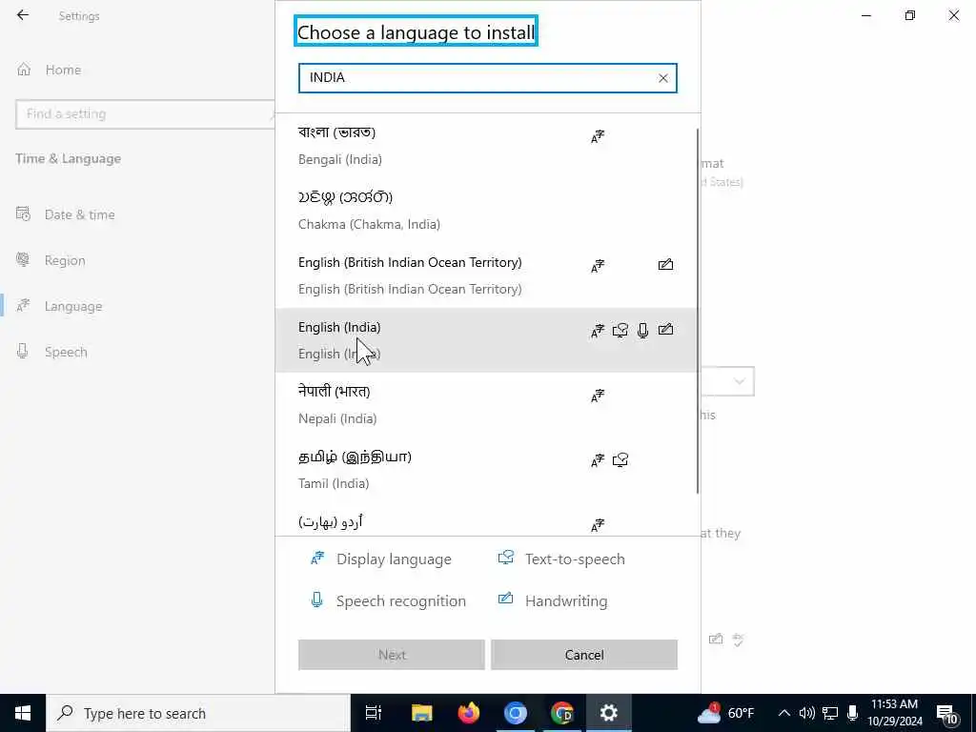Viewport: 976px width, 732px height.
Task: Show hidden system tray icons
Action: [784, 713]
